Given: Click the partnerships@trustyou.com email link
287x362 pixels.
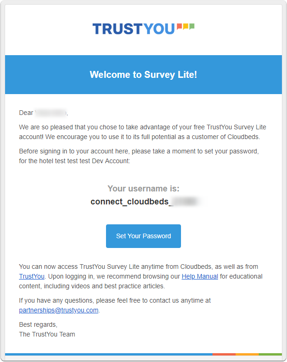Looking at the screenshot, I should [59, 310].
